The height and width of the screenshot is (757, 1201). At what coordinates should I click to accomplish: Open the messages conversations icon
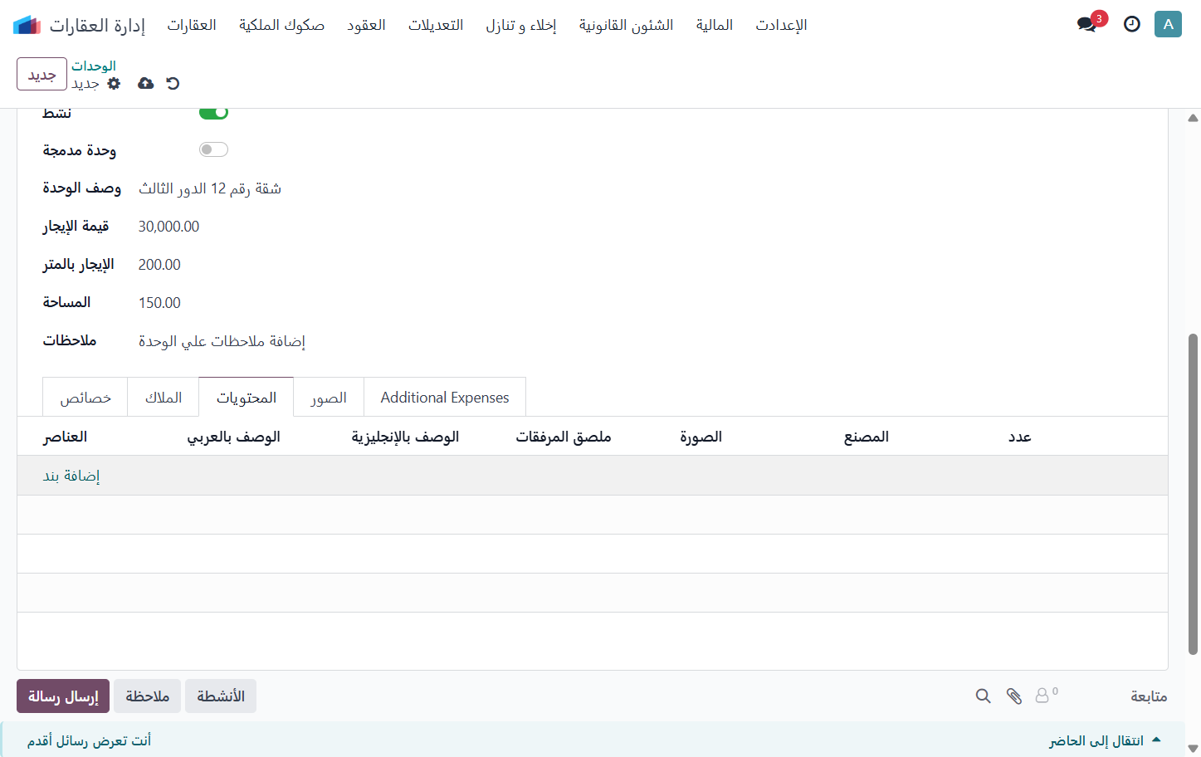coord(1086,24)
